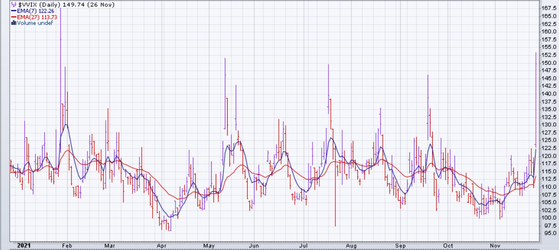
Task: Click the "Volume undef" legend label
Action: tap(35, 23)
